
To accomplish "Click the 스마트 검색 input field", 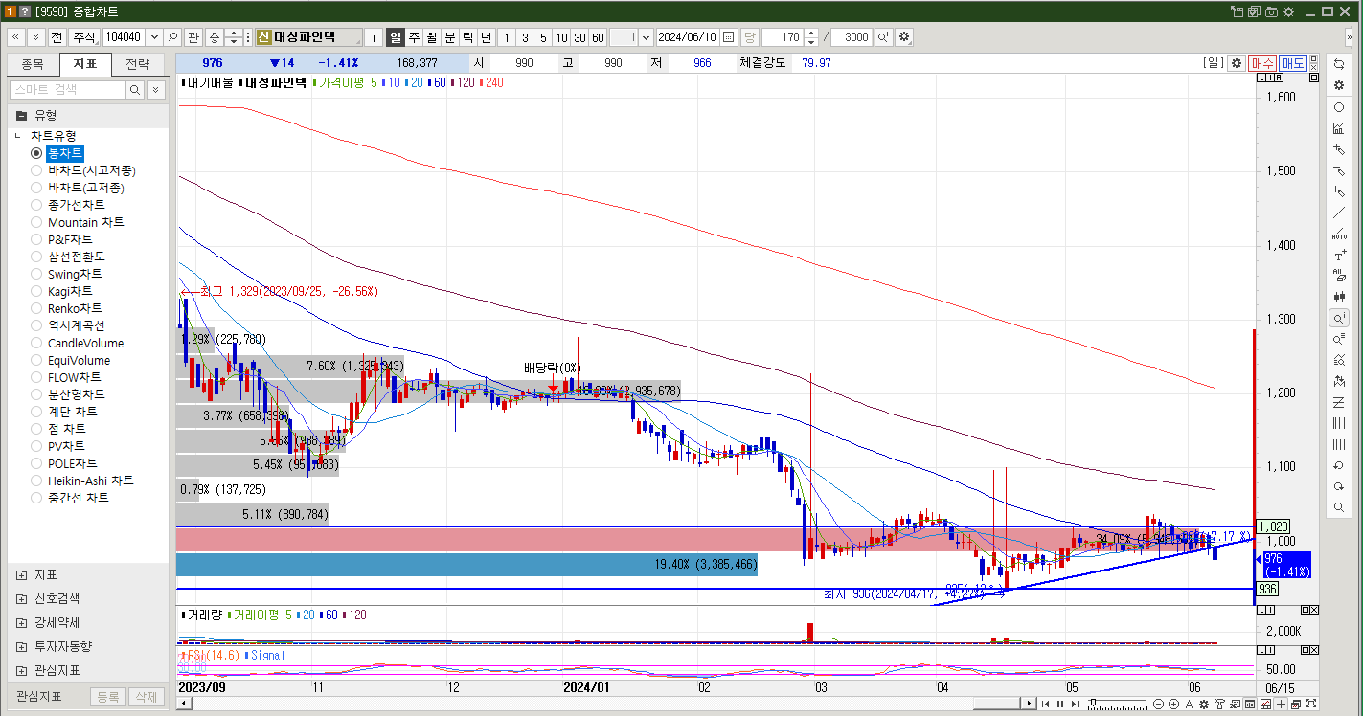I will click(x=67, y=89).
